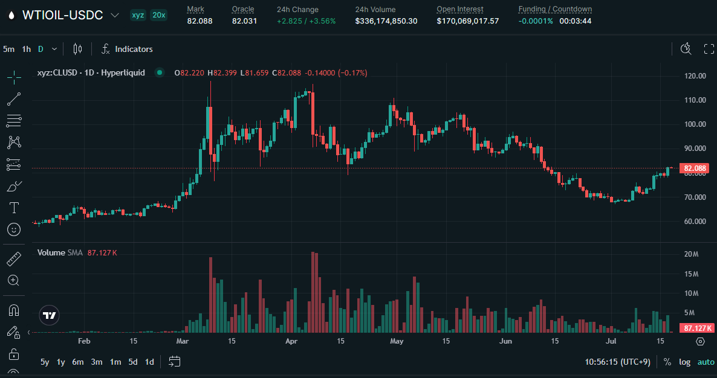This screenshot has height=378, width=717.
Task: Select the Text annotation tool
Action: pyautogui.click(x=14, y=208)
